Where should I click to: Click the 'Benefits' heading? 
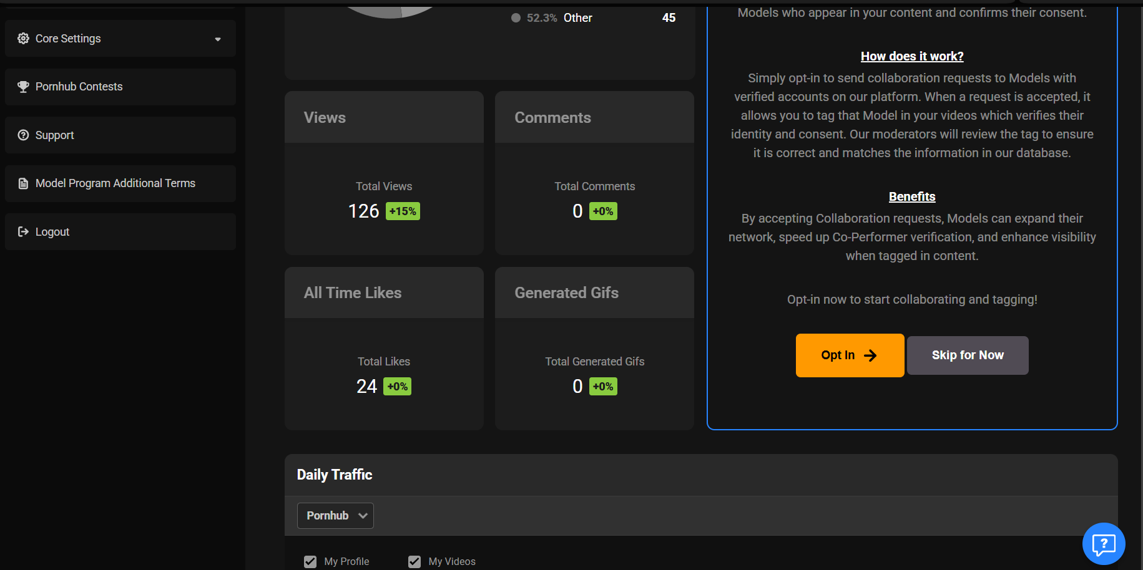tap(912, 196)
